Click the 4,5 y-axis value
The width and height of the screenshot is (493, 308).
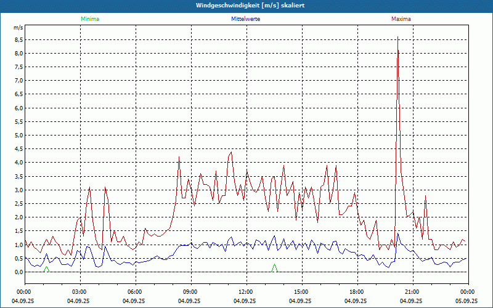coord(18,149)
